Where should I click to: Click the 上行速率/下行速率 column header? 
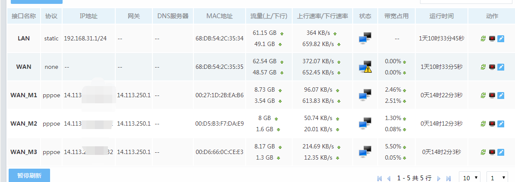pyautogui.click(x=322, y=16)
